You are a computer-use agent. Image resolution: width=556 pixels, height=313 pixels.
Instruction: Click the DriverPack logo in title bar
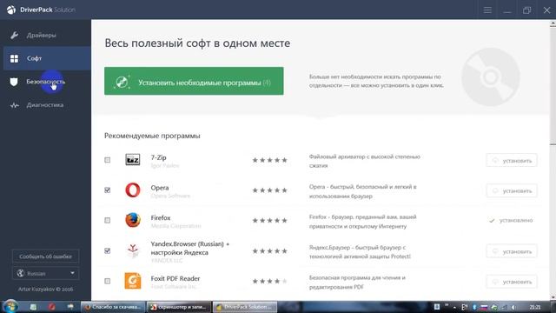pos(11,10)
